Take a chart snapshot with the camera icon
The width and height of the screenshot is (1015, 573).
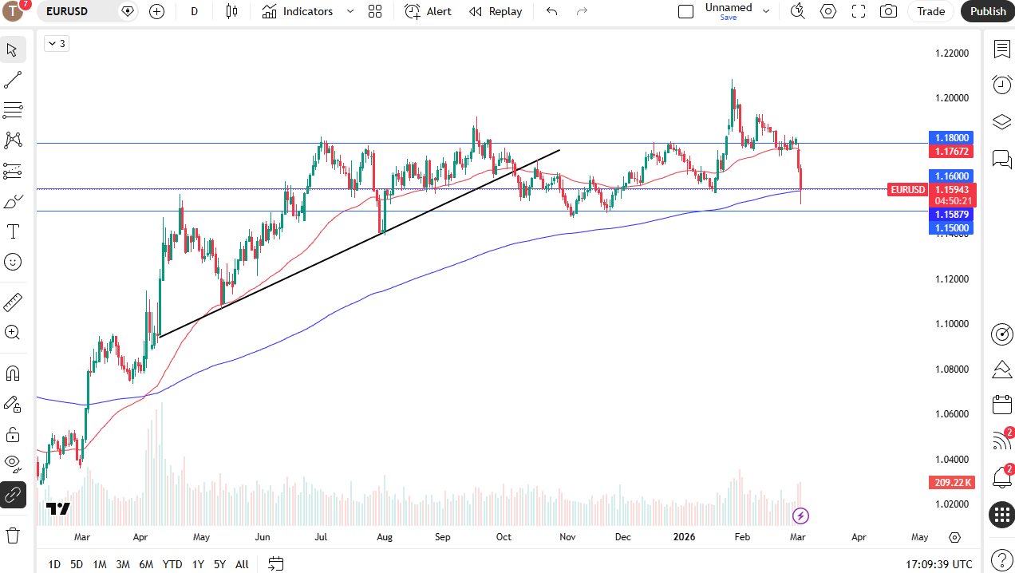pyautogui.click(x=888, y=11)
